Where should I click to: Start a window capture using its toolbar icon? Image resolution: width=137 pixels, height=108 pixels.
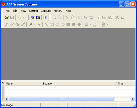click(32, 17)
